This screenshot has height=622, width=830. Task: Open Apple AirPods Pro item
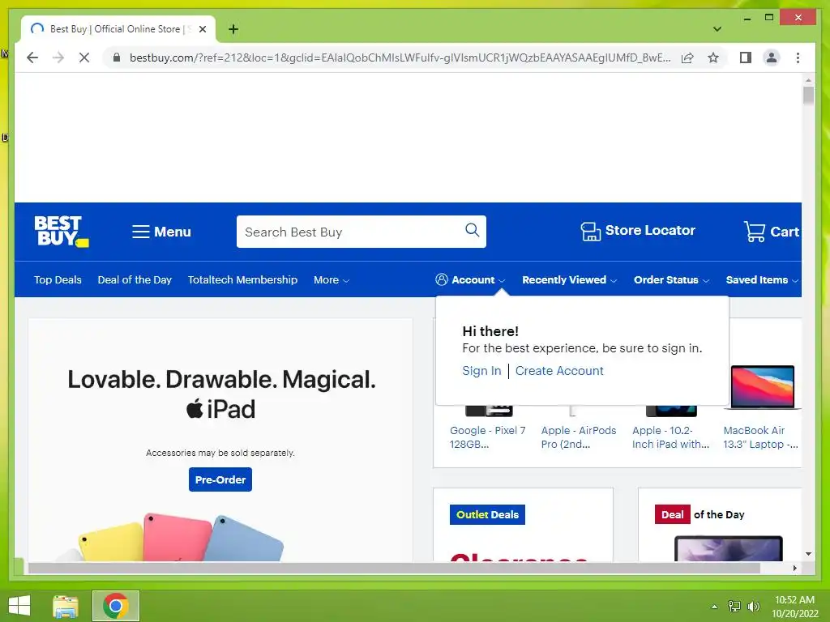click(x=579, y=437)
